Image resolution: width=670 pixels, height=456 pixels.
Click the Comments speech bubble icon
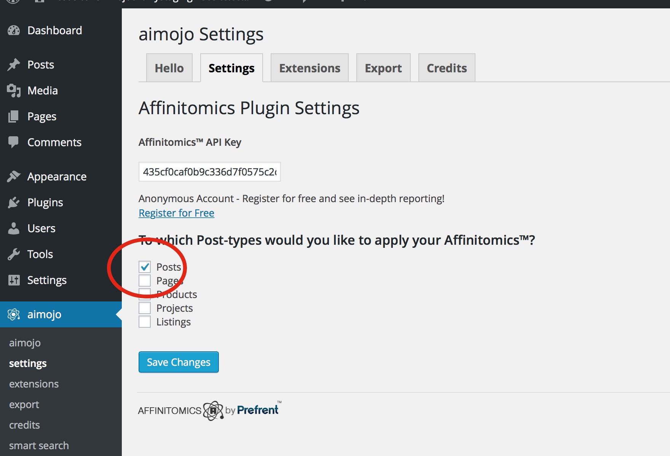point(14,142)
